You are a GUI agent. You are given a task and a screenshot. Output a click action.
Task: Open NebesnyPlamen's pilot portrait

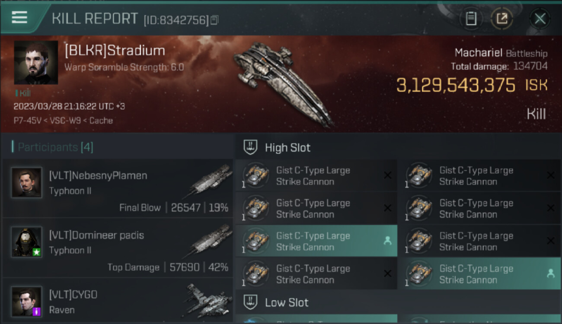[27, 183]
